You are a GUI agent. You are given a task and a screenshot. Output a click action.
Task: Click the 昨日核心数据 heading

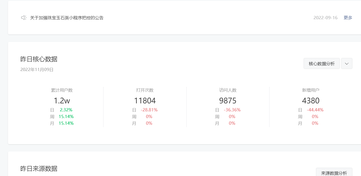[39, 59]
